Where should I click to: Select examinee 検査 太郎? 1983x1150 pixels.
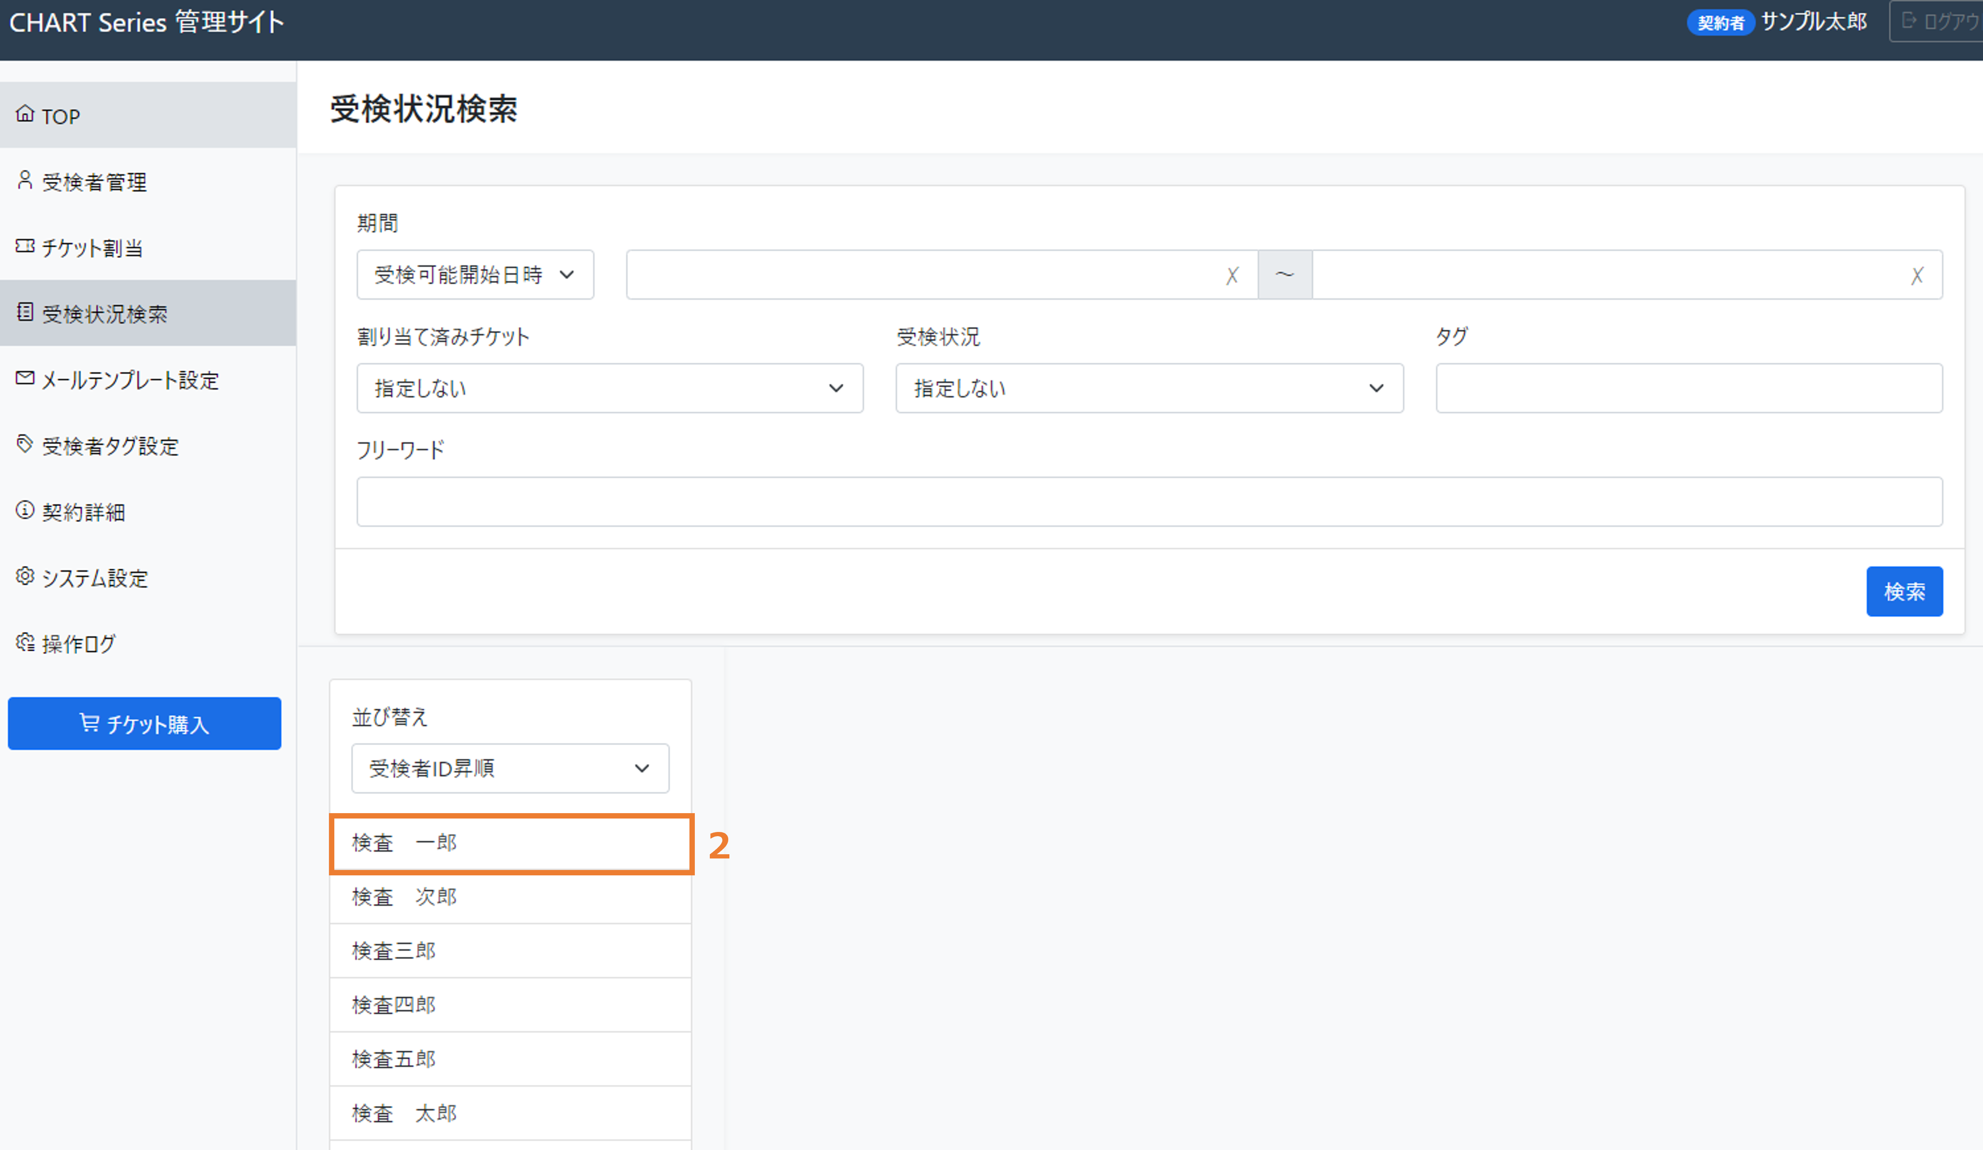pos(511,1114)
